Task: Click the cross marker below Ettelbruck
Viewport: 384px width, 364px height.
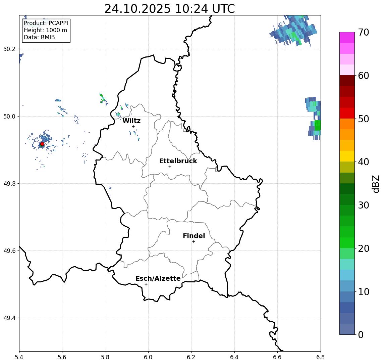Action: [x=170, y=167]
